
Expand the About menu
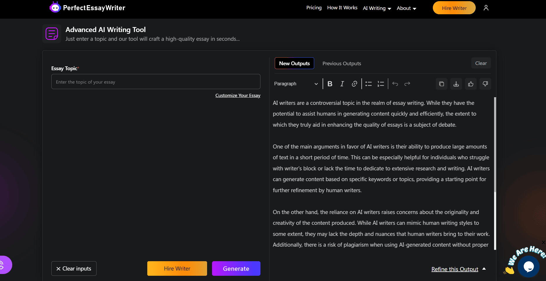pyautogui.click(x=406, y=8)
